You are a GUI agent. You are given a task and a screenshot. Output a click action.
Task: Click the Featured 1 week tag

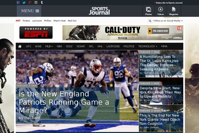[149, 83]
